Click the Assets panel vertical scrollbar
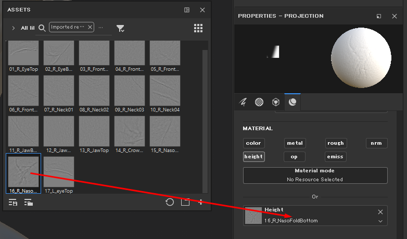The width and height of the screenshot is (407, 239). [205, 121]
